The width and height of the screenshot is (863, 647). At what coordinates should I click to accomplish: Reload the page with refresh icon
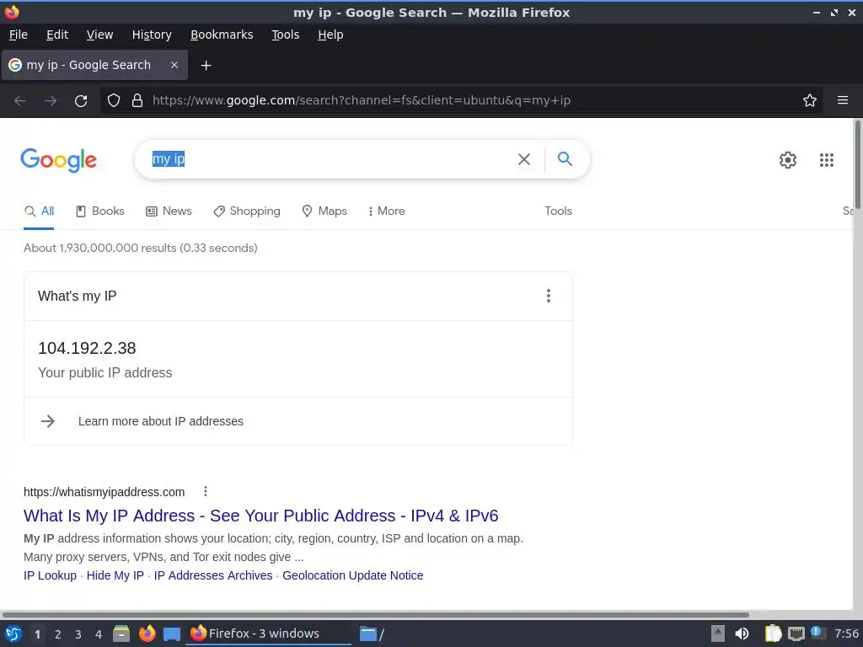point(81,101)
